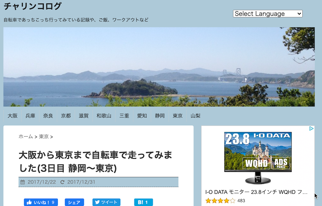
Task: Open the 愛知 category menu item
Action: (x=142, y=116)
